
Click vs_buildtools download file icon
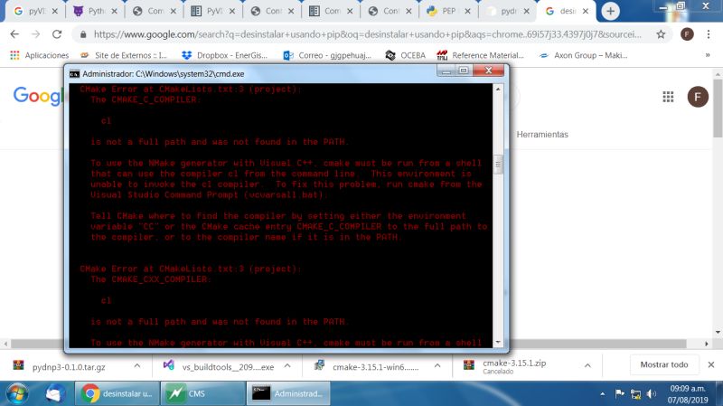pyautogui.click(x=169, y=365)
